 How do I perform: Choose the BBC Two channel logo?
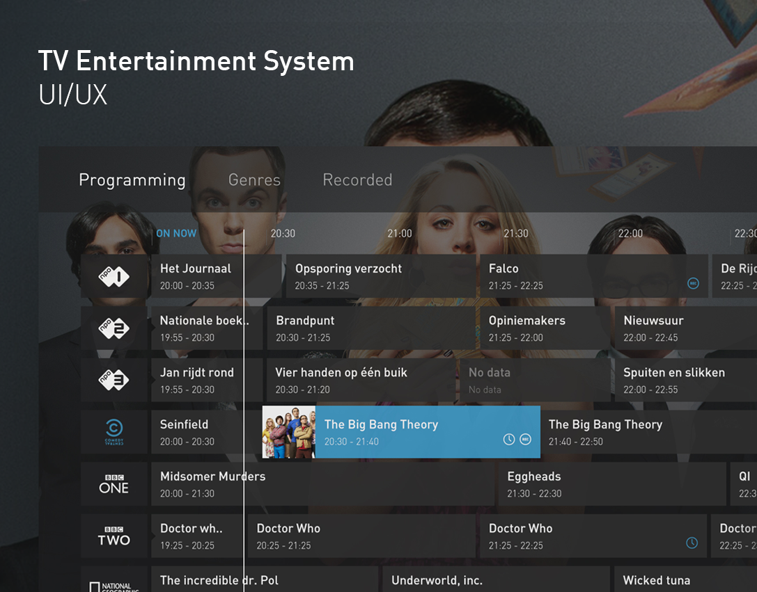click(114, 536)
